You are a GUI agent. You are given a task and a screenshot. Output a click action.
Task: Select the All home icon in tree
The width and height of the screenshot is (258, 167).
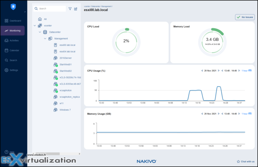40,19
